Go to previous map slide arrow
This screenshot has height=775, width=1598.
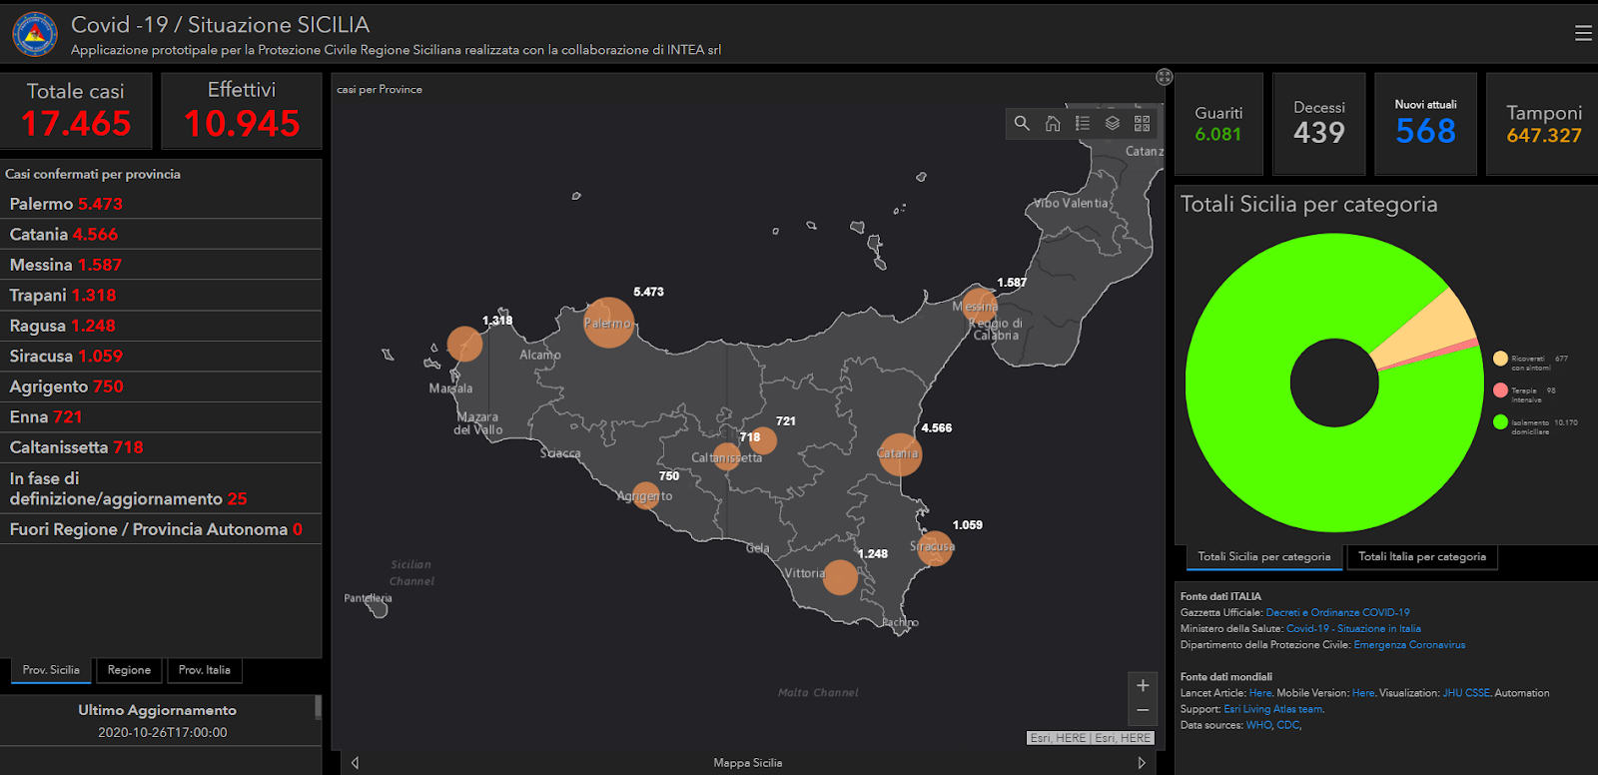(355, 762)
